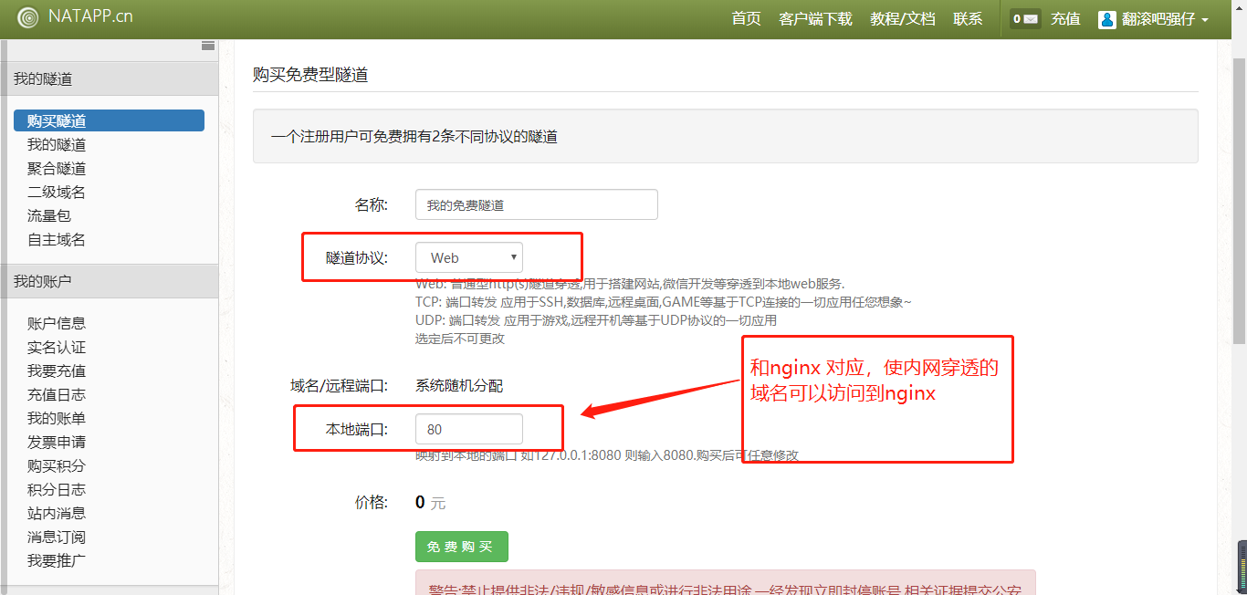
Task: Collapse the 我的隧道 section header
Action: coord(110,78)
